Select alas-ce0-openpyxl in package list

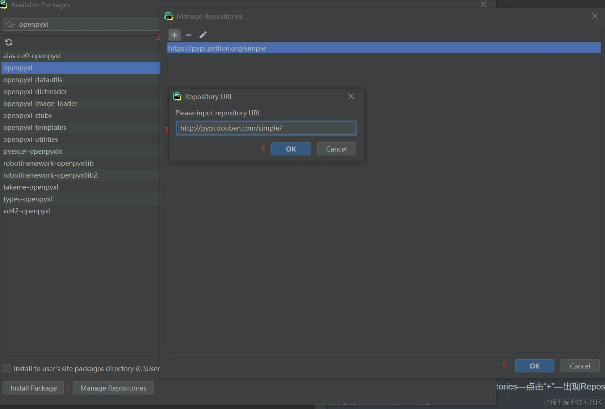pos(81,56)
